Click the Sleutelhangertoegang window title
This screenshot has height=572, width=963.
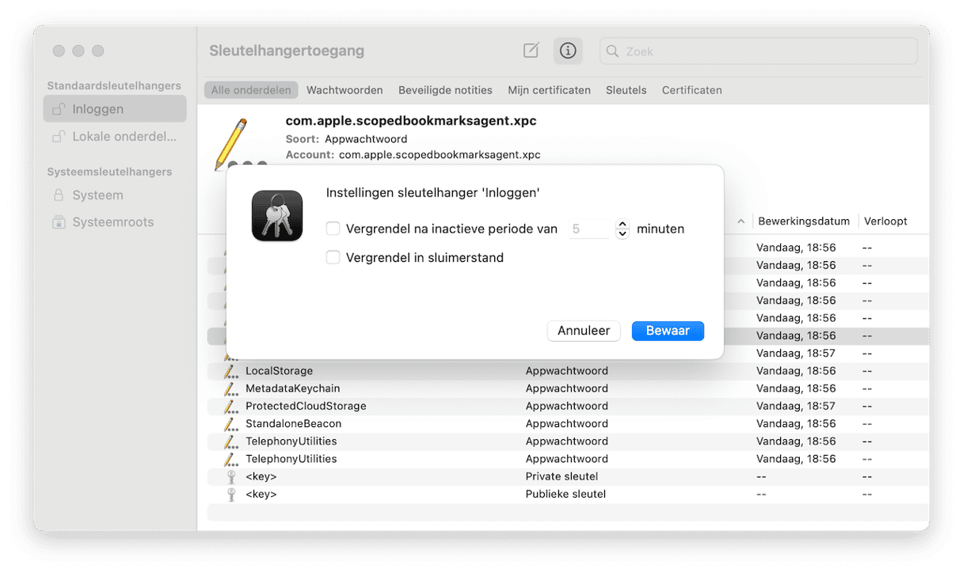click(287, 51)
